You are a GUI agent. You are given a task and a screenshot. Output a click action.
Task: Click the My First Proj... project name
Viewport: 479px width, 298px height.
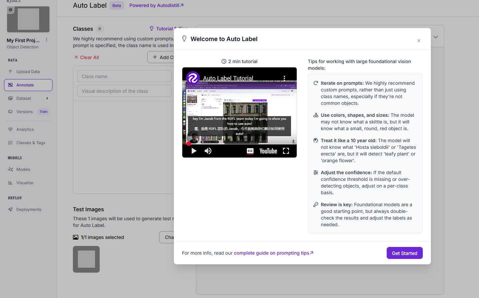click(x=23, y=40)
